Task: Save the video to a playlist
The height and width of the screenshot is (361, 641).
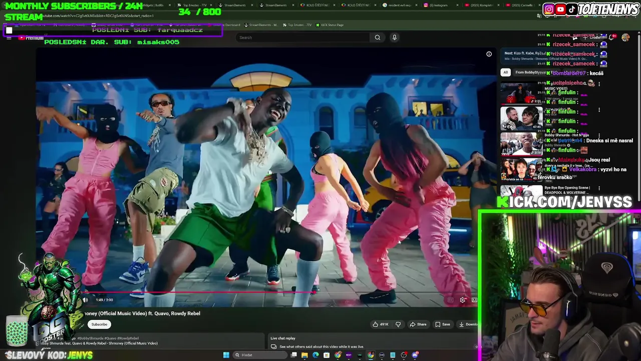Action: (x=442, y=324)
